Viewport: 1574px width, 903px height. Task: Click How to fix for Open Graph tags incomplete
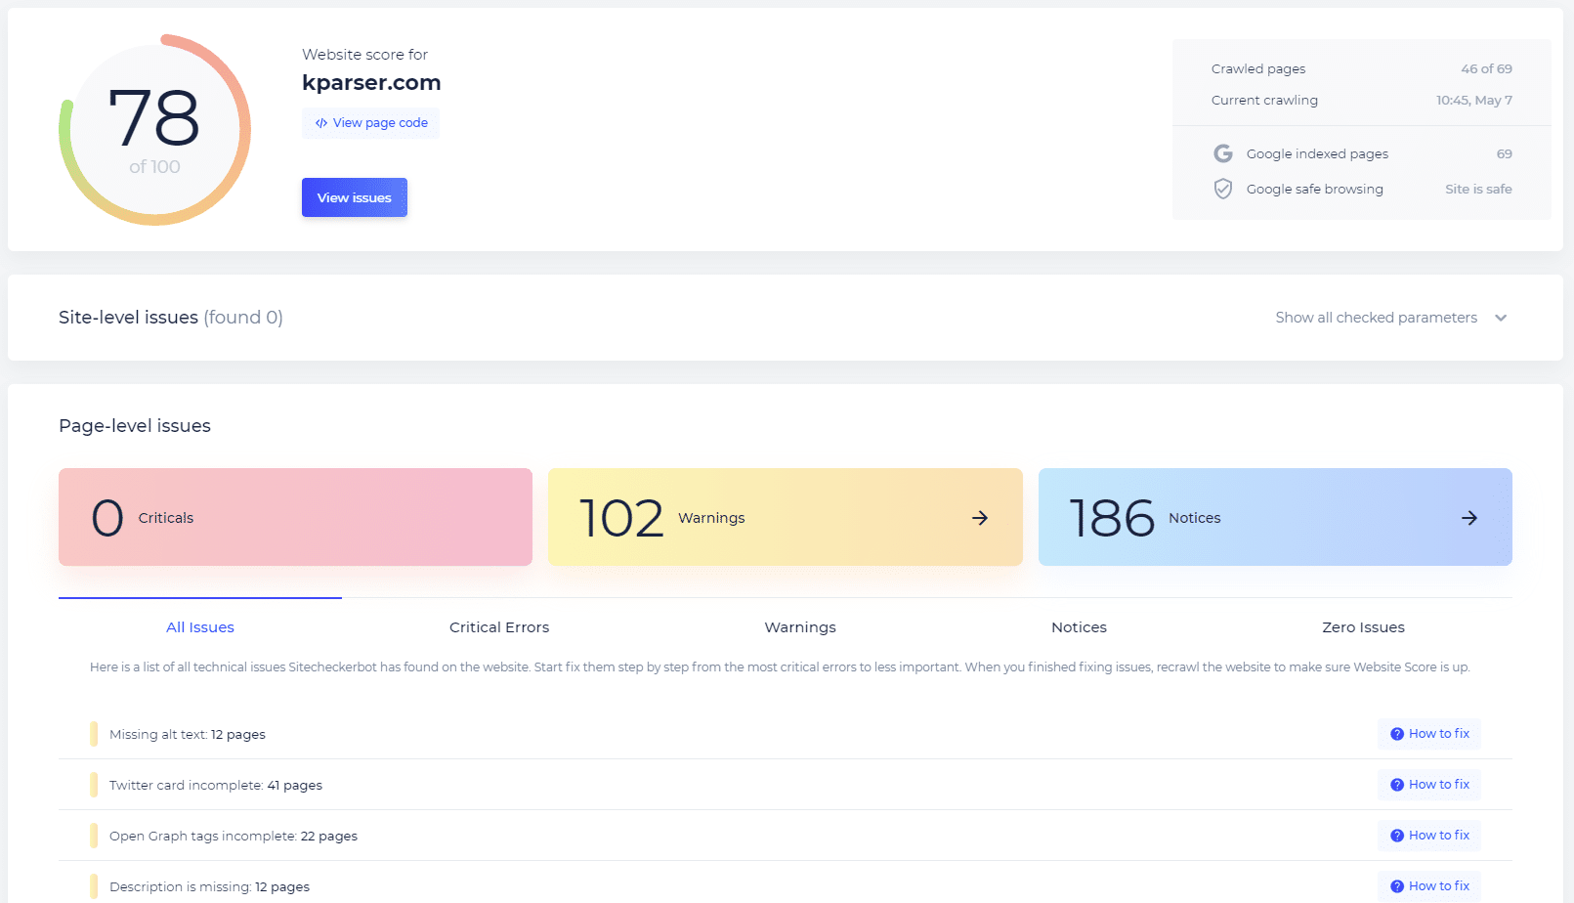[x=1429, y=836]
